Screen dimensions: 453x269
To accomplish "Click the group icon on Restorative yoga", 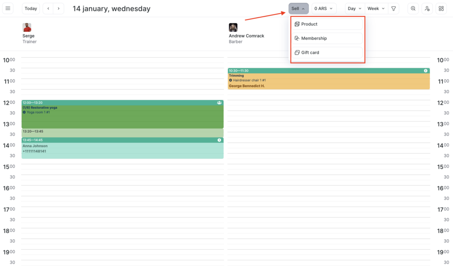I will tap(219, 102).
